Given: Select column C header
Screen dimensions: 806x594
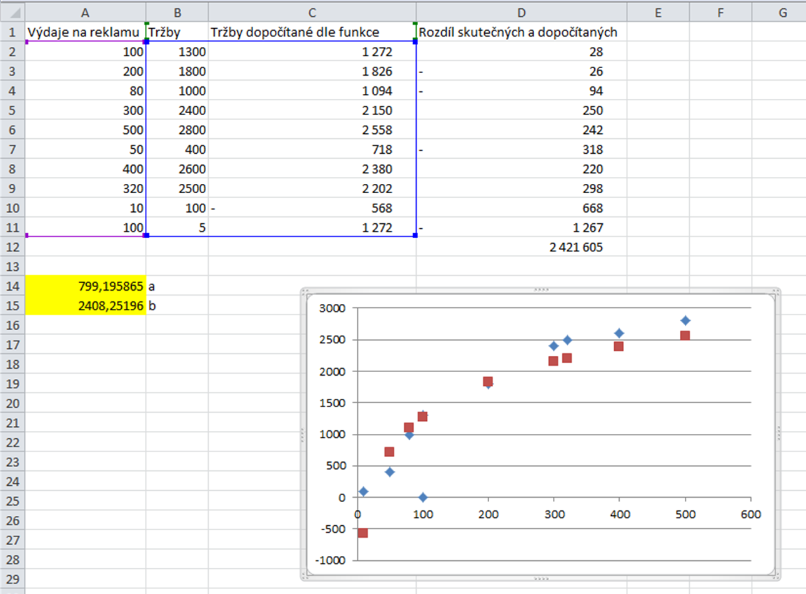Looking at the screenshot, I should [x=312, y=13].
